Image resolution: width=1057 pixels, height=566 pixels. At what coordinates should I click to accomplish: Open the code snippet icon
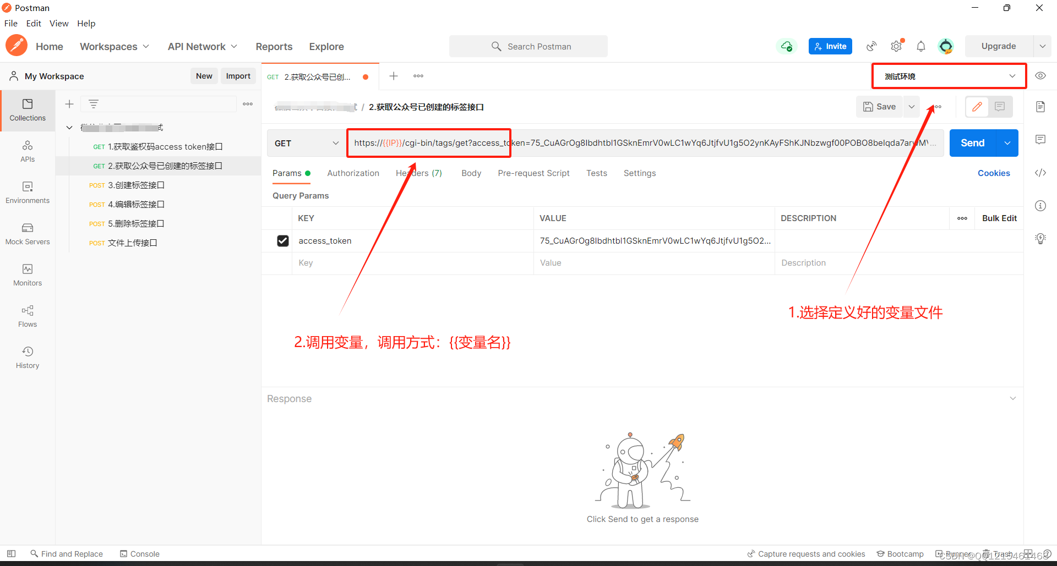click(x=1040, y=173)
